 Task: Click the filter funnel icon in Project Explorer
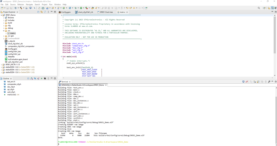click(45, 12)
